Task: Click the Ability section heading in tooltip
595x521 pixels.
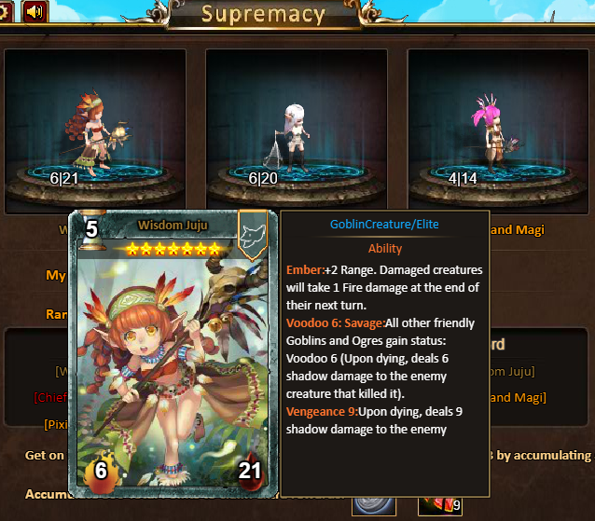Action: coord(385,248)
